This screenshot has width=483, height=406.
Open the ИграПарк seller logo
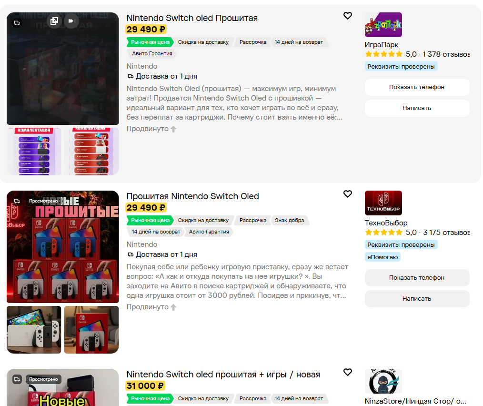[383, 25]
